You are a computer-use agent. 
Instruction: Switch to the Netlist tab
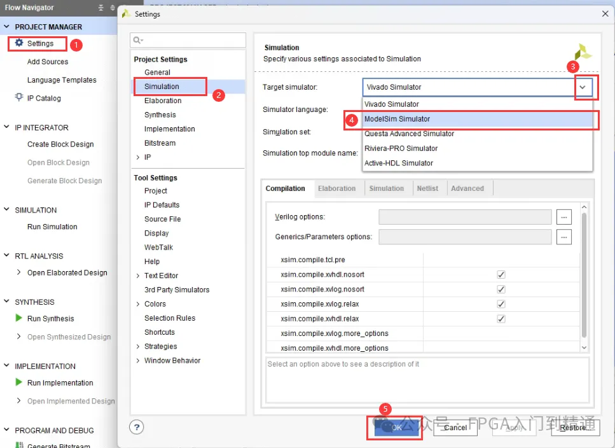coord(427,188)
